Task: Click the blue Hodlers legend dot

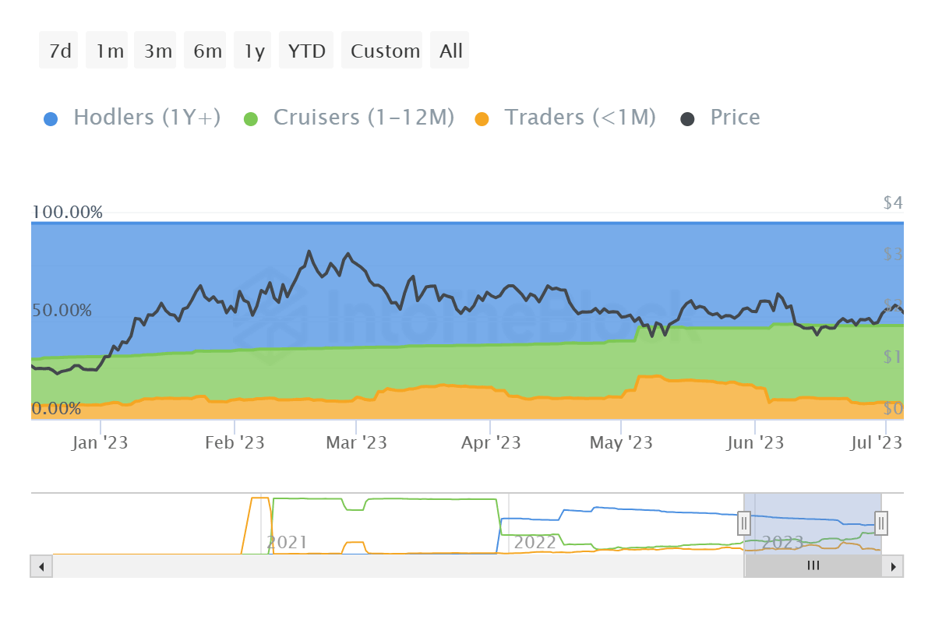Action: pos(51,119)
